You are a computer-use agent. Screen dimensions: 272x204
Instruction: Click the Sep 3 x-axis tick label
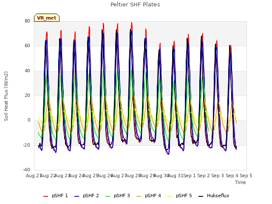click(218, 176)
